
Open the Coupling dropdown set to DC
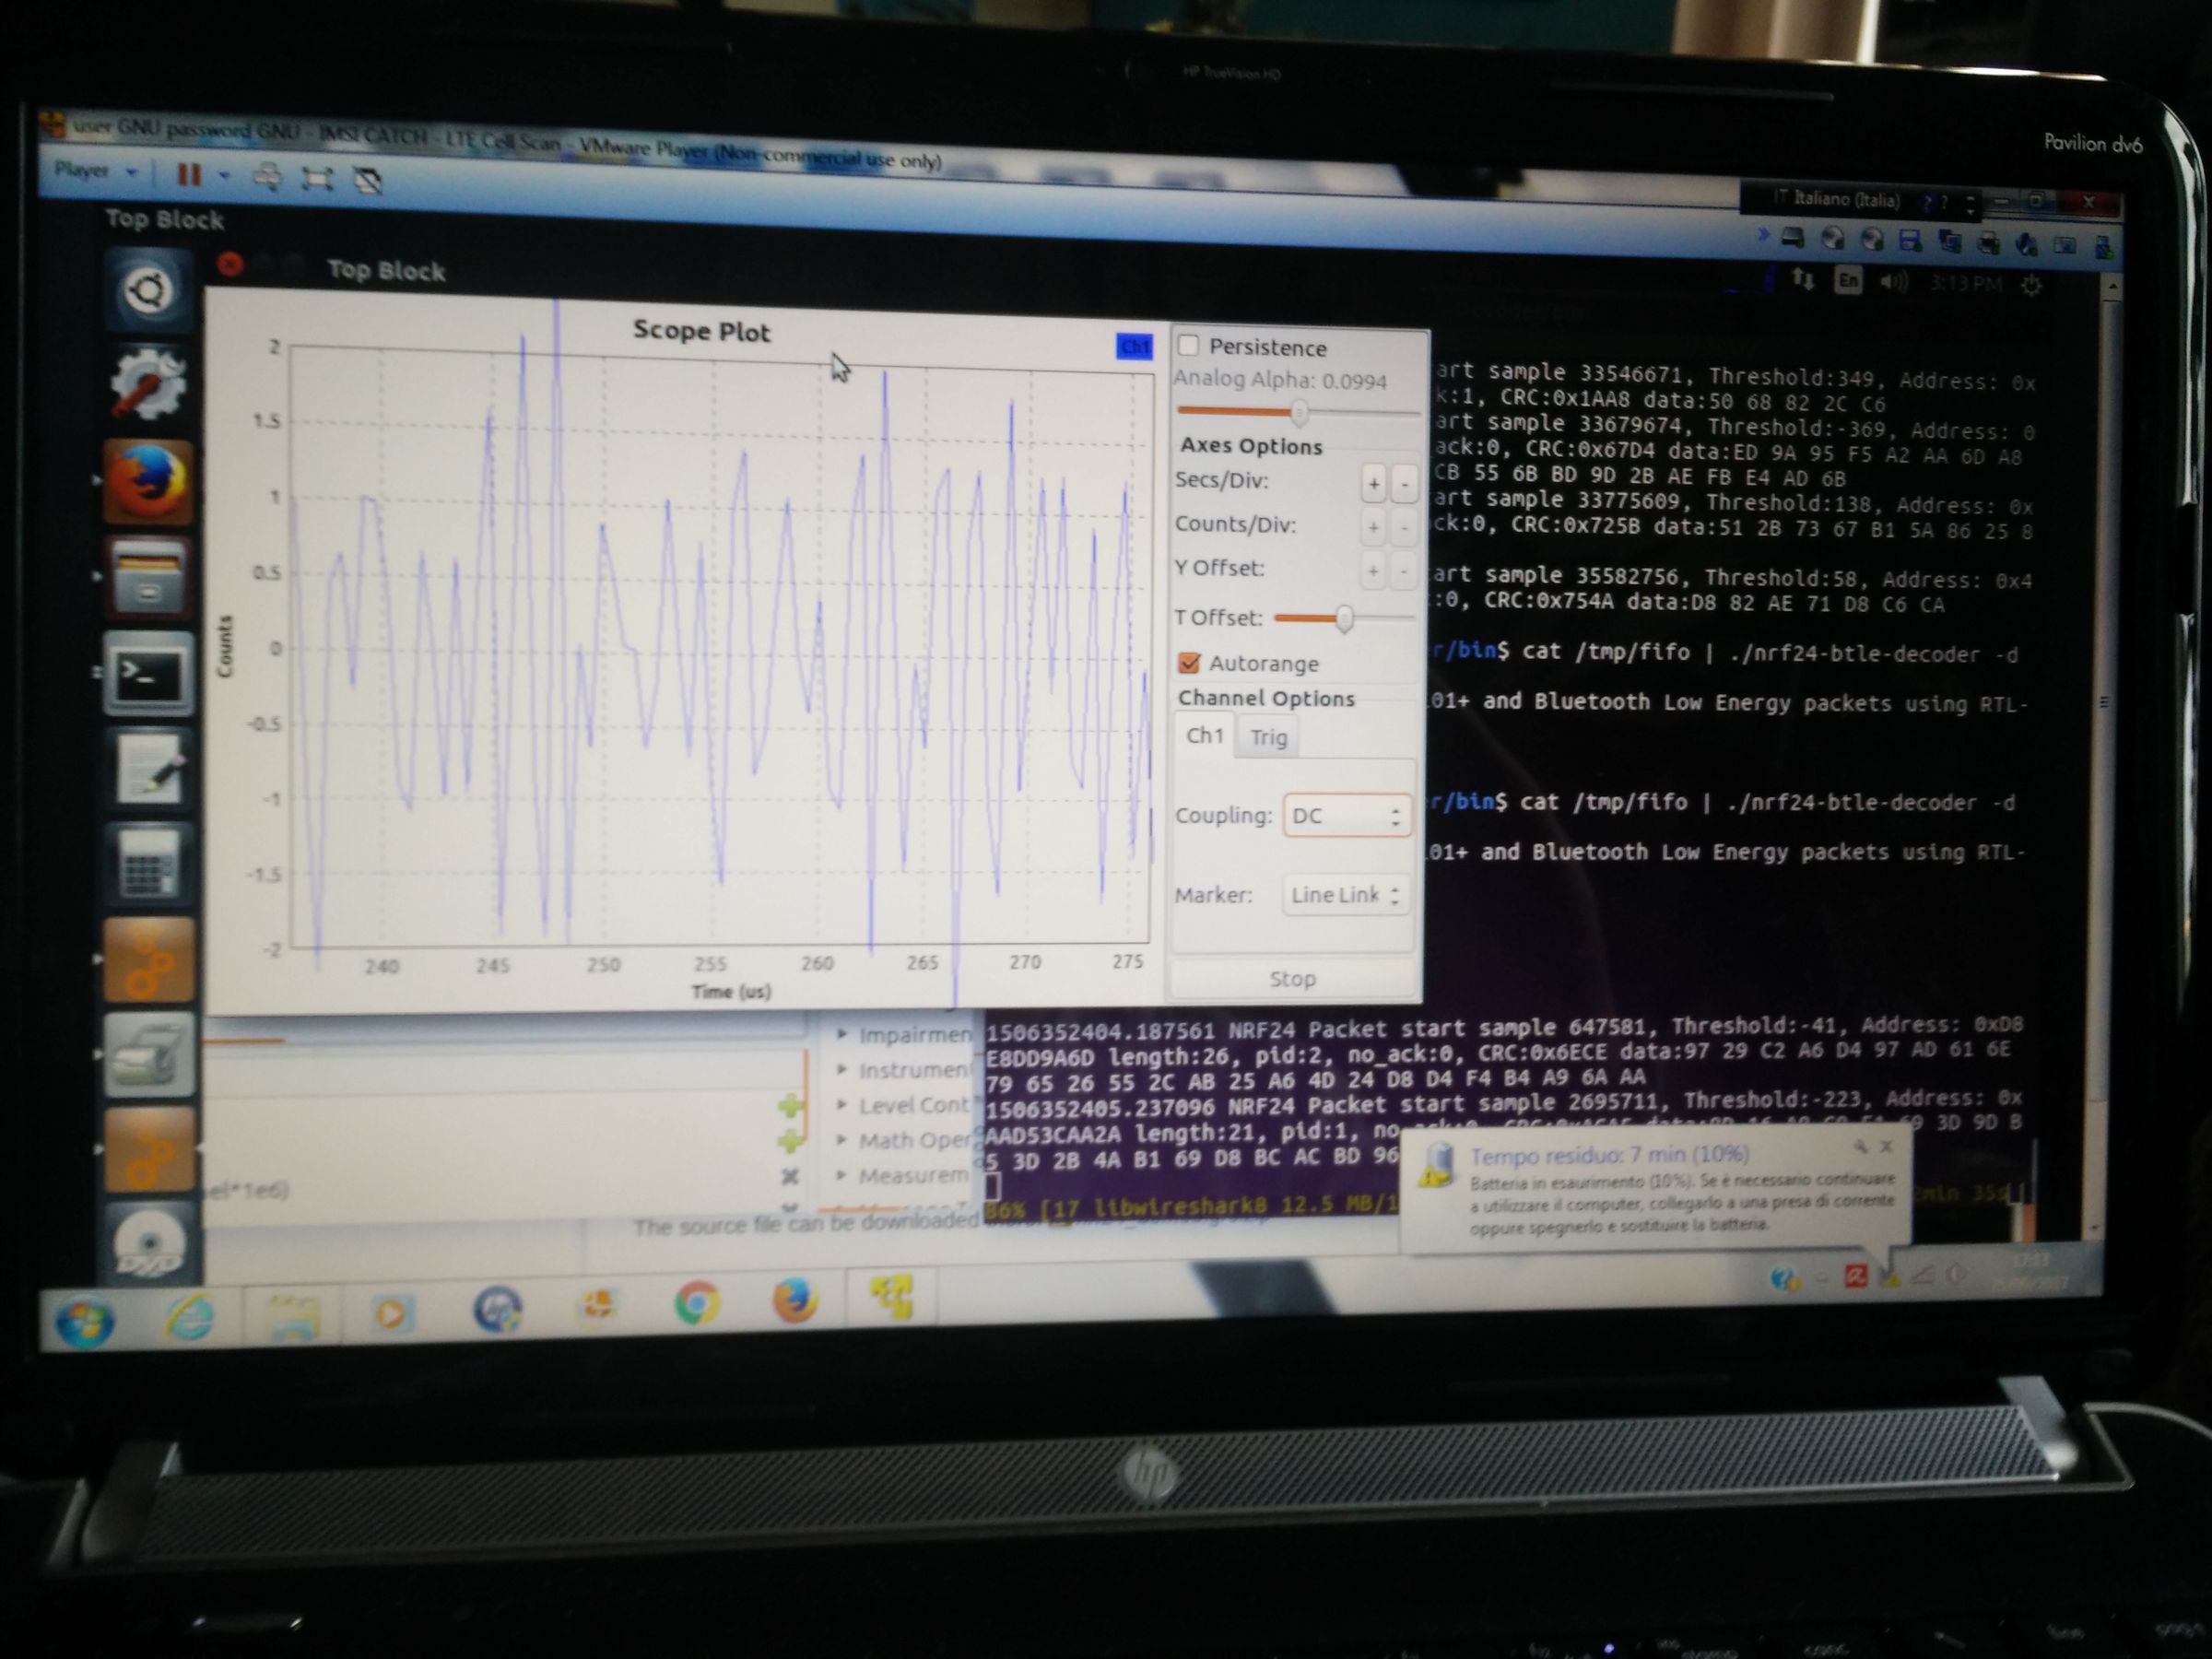point(1345,815)
